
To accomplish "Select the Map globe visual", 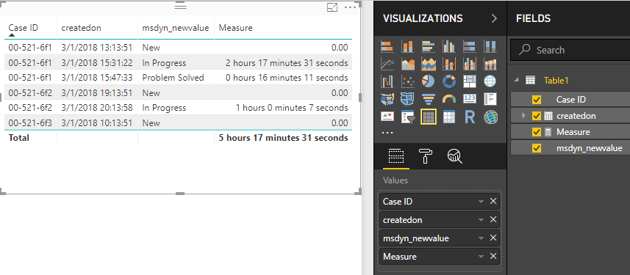I will pos(490,81).
